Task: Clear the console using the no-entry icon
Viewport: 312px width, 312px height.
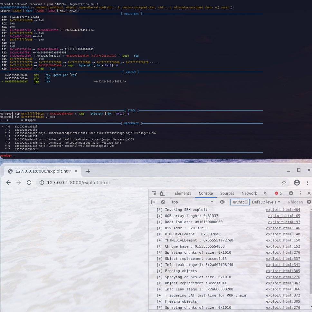Action: click(x=163, y=202)
